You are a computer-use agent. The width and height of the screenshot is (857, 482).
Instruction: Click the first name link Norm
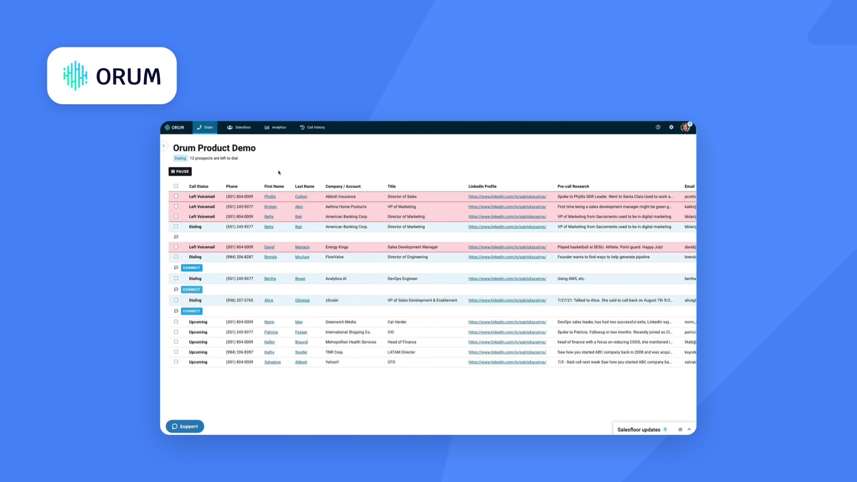[x=269, y=322]
